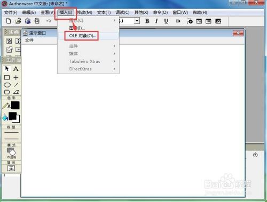267x202 pixels.
Task: Expand the DirectXtras submenu
Action: tap(88, 69)
